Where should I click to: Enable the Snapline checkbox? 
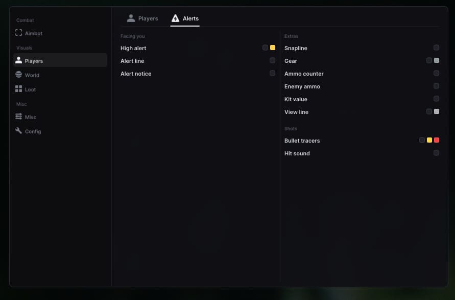[x=436, y=48]
